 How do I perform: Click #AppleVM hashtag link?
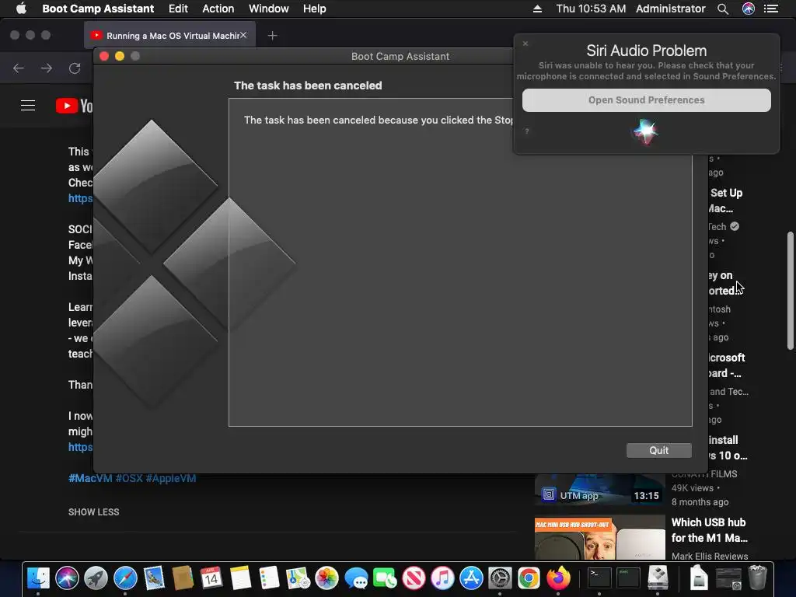pyautogui.click(x=170, y=478)
